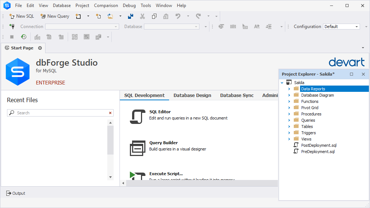Collapse the Sakila project node

tap(282, 83)
